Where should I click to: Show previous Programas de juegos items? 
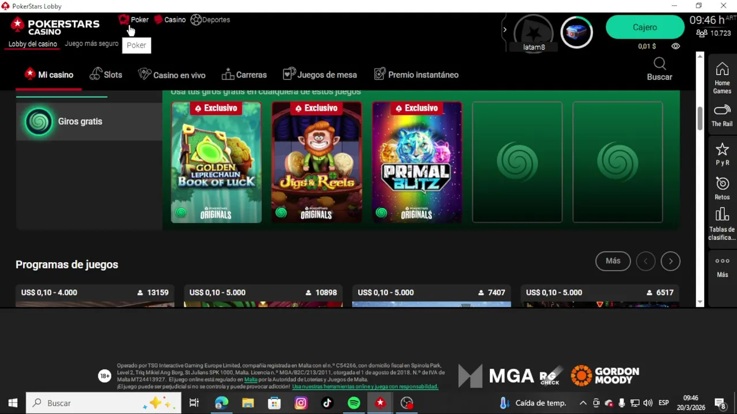pyautogui.click(x=645, y=261)
